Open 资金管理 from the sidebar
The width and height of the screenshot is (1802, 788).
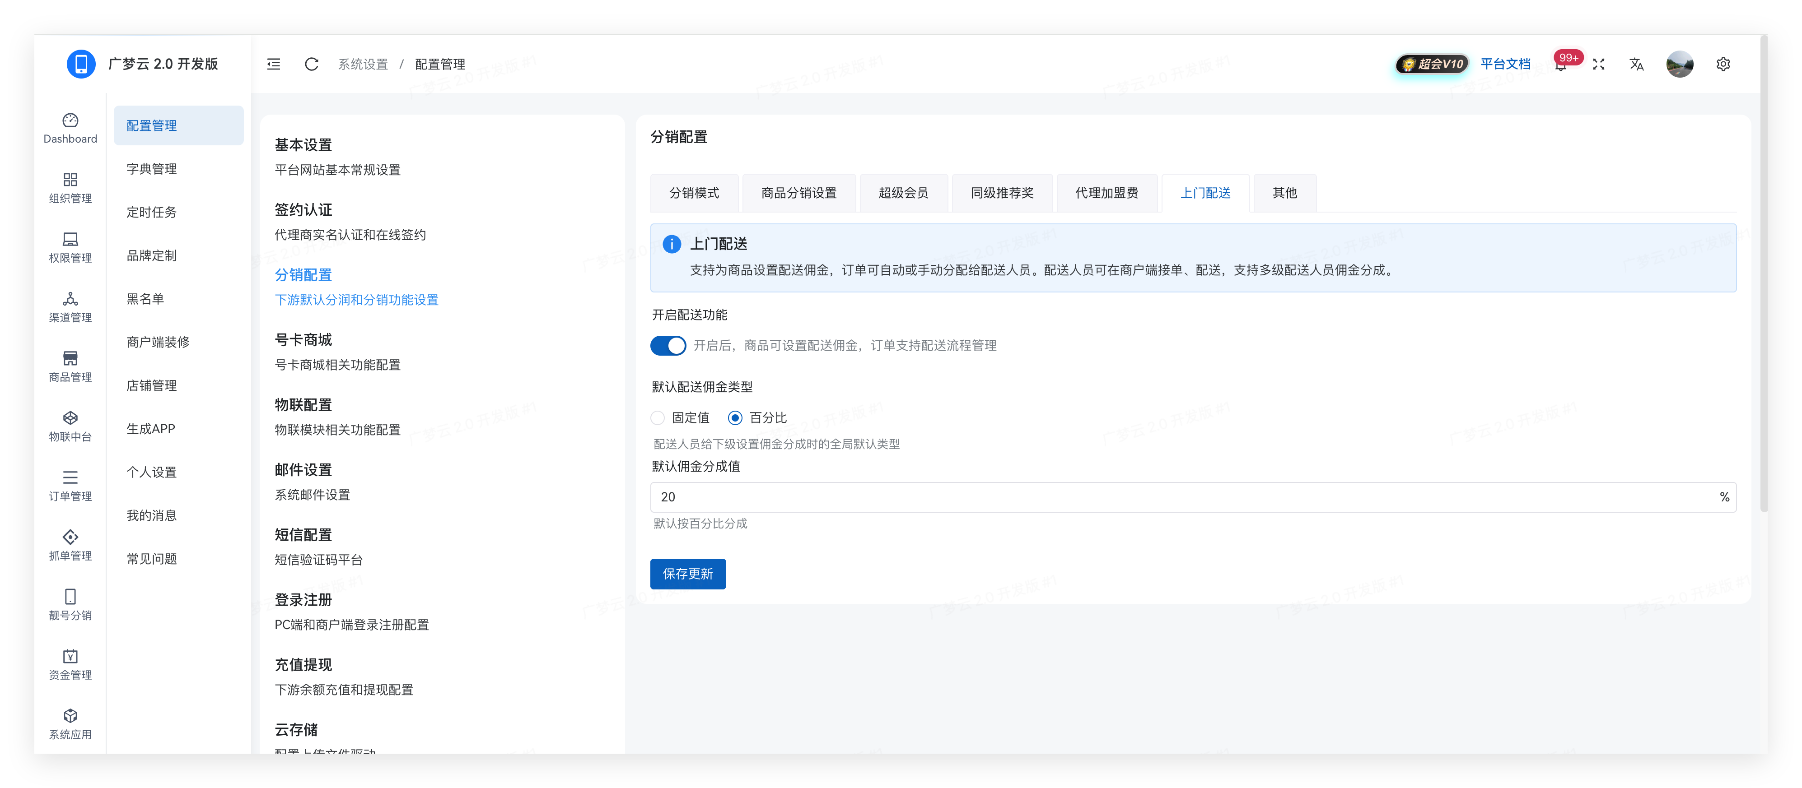[70, 664]
